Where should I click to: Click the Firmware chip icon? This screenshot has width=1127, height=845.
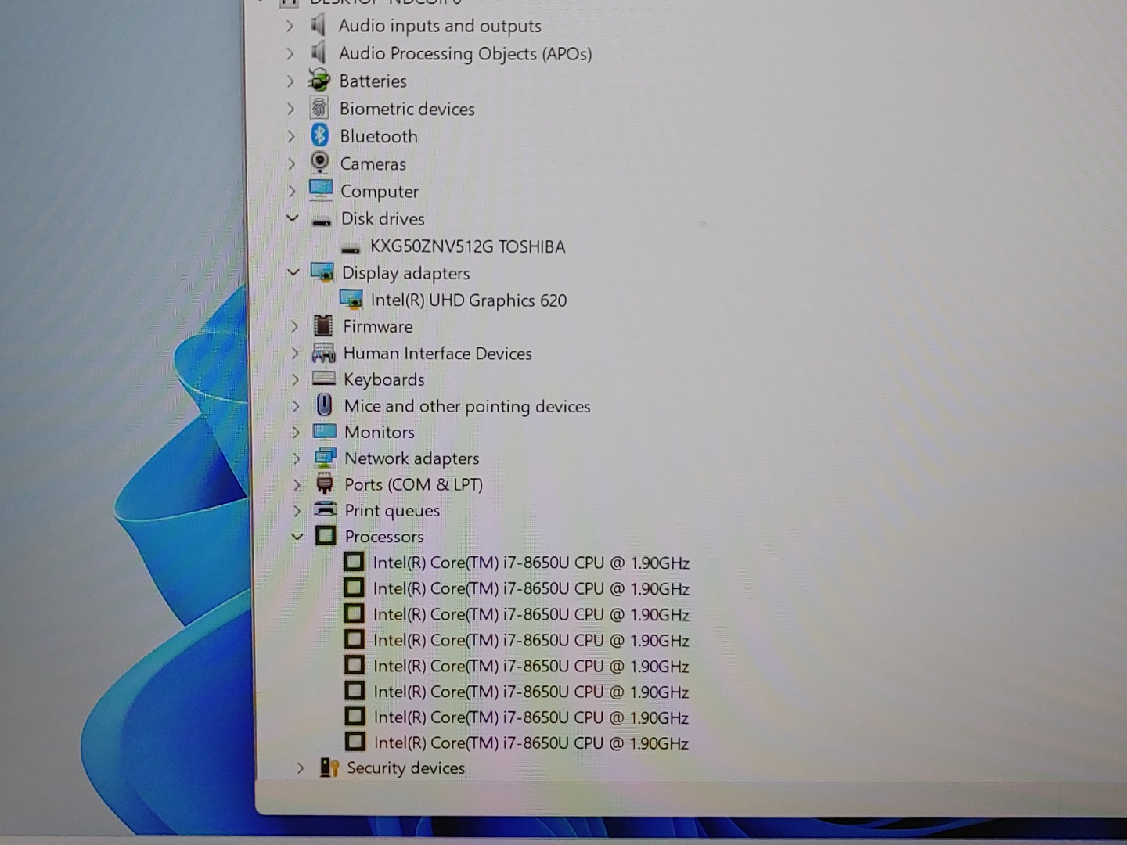(322, 325)
